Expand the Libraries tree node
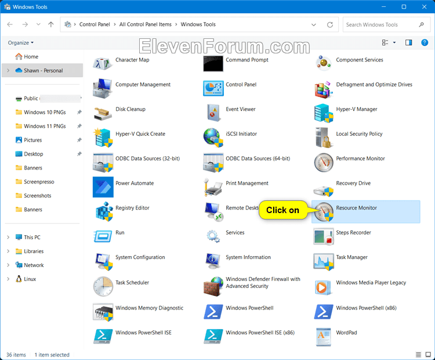Viewport: 435px width, 360px height. pos(8,251)
